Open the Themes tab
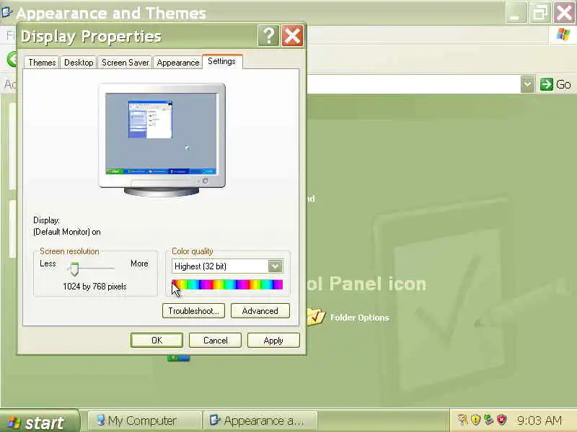This screenshot has height=432, width=577. coord(42,63)
